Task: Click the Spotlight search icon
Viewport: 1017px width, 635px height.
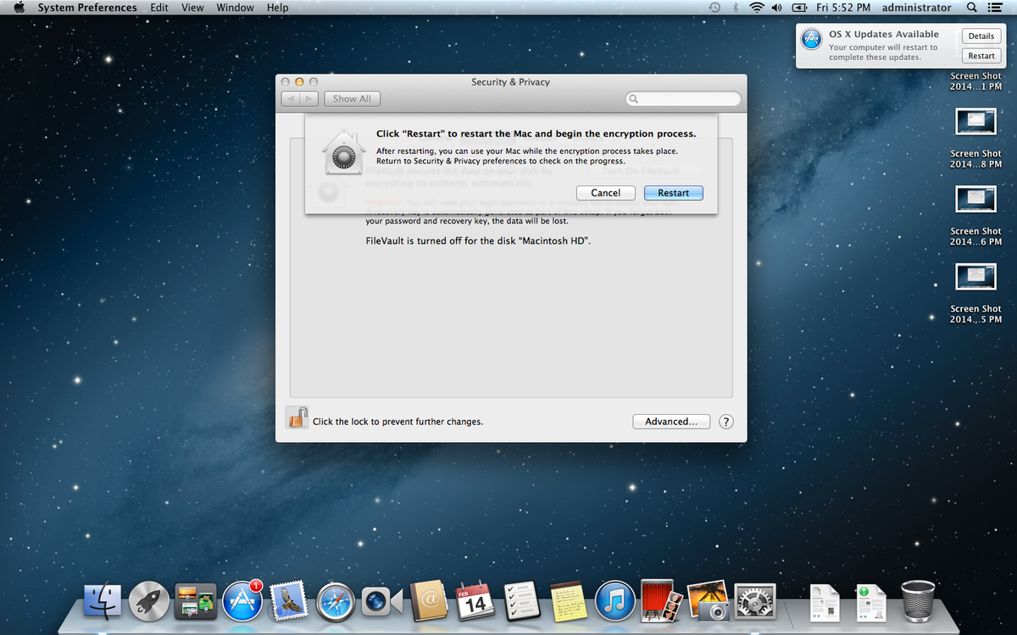Action: (x=971, y=8)
